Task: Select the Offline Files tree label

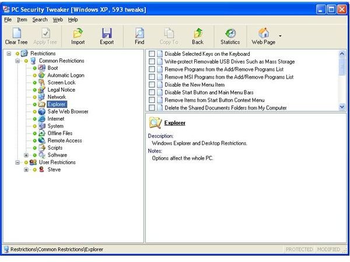Action: 60,133
